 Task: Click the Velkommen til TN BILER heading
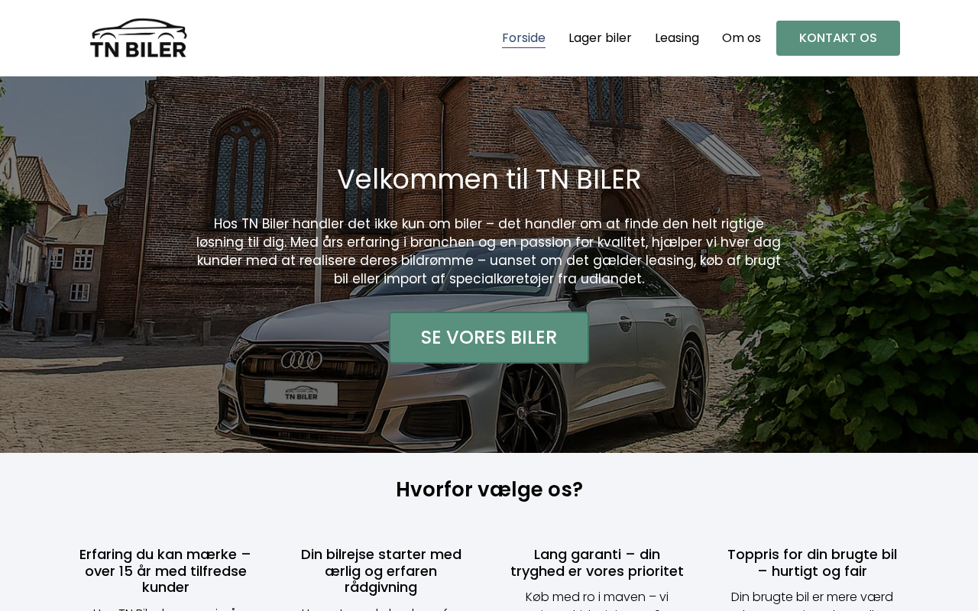[489, 179]
